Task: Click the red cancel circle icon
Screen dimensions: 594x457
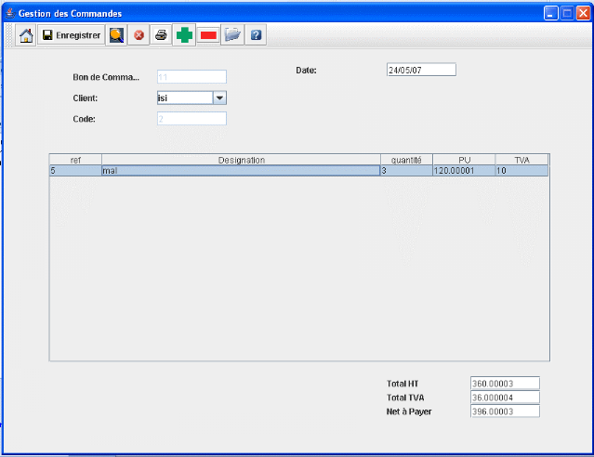Action: [x=139, y=35]
